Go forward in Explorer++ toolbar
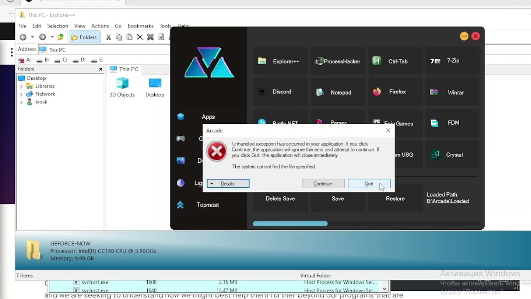The width and height of the screenshot is (531, 299). pyautogui.click(x=42, y=37)
